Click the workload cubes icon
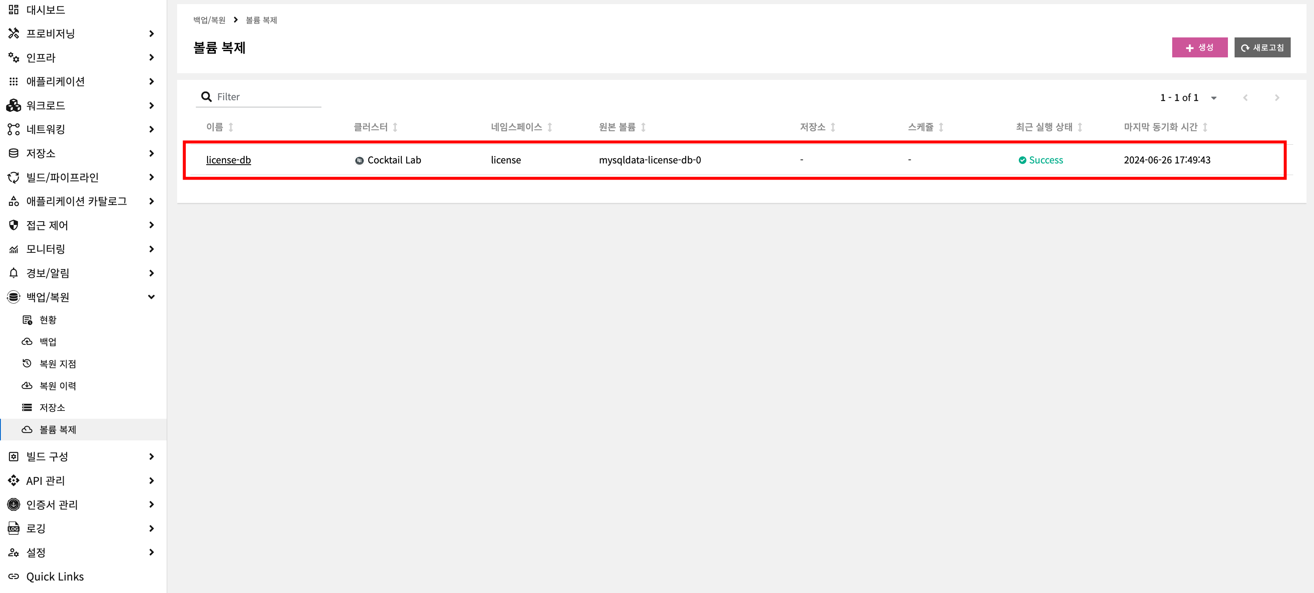This screenshot has width=1314, height=593. pos(14,106)
